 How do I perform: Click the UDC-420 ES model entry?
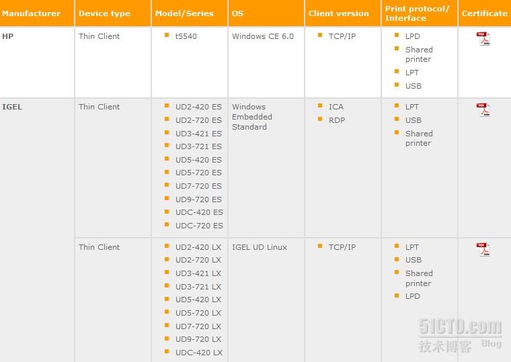pos(199,212)
